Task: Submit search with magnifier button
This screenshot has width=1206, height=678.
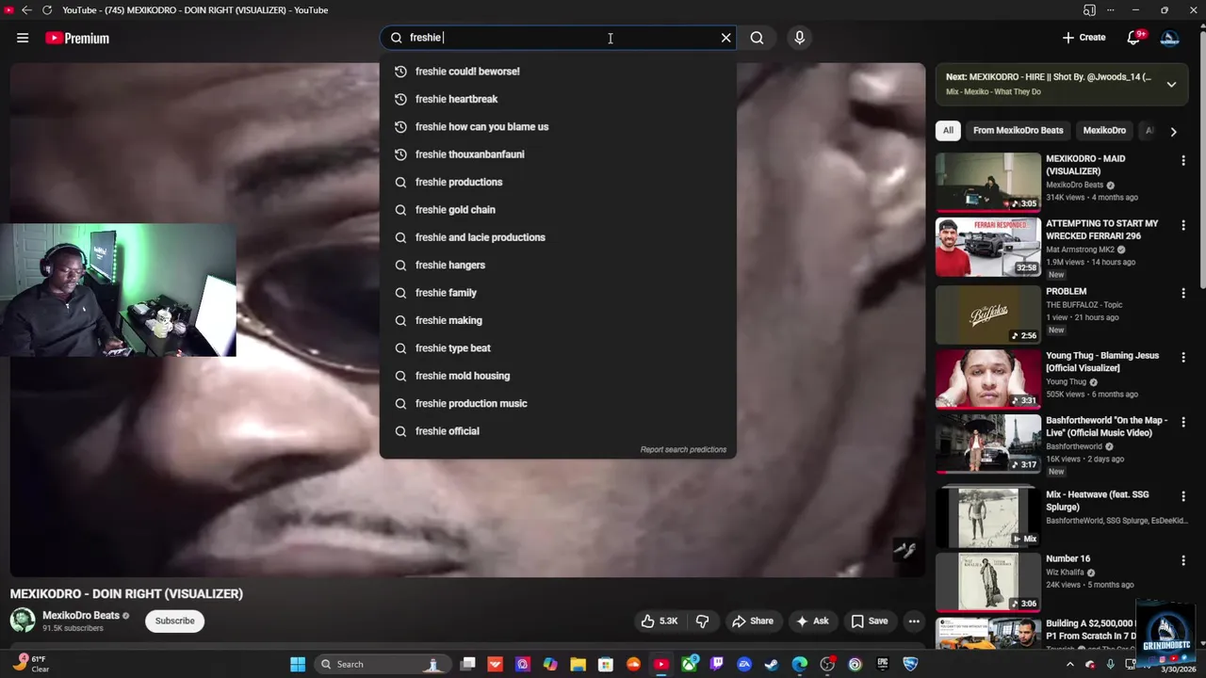Action: (757, 38)
